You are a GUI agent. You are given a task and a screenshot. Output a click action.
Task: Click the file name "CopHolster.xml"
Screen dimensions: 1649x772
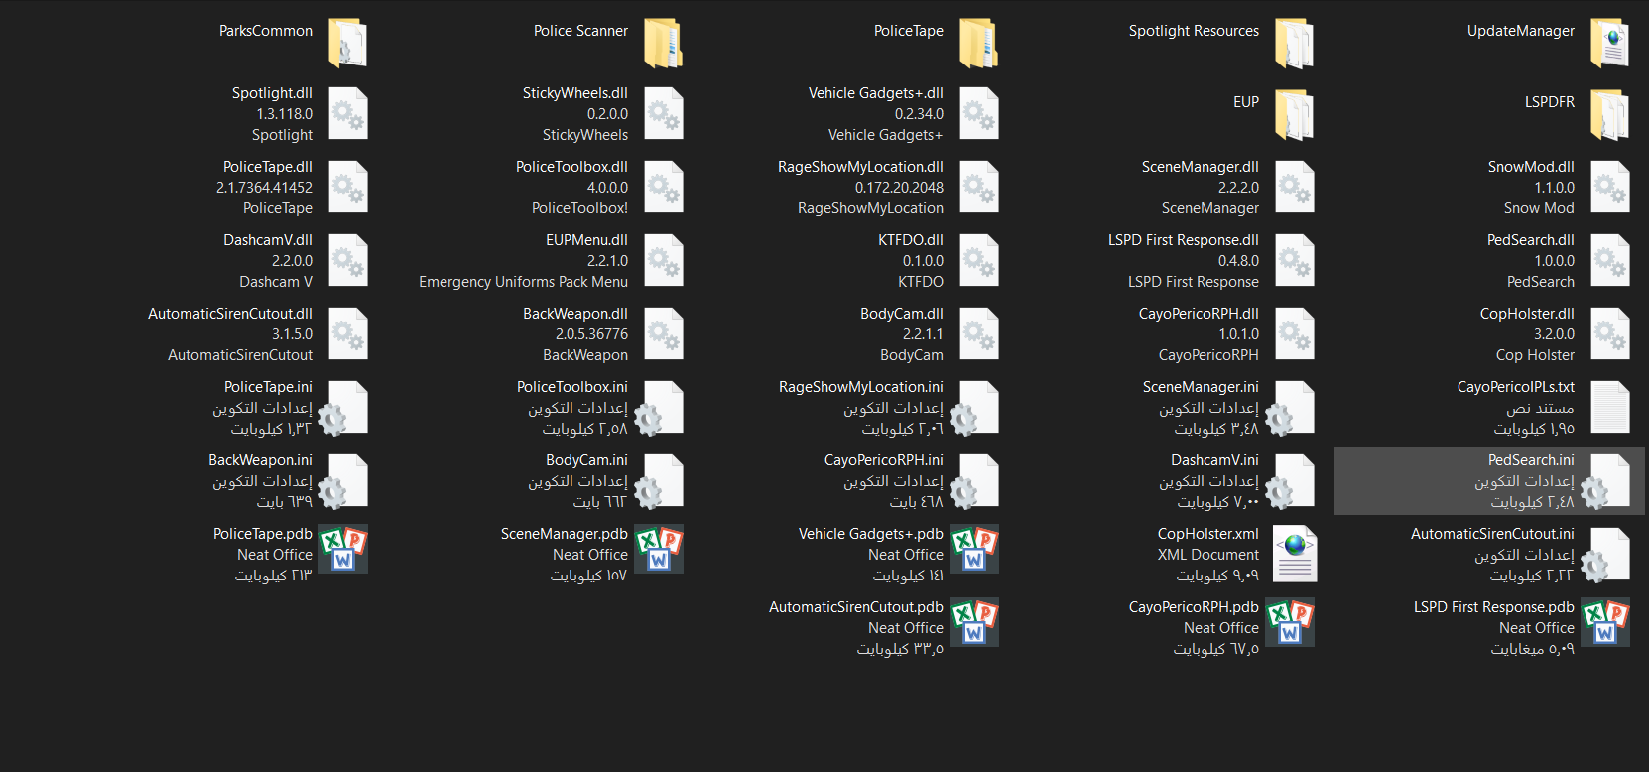pos(1207,534)
